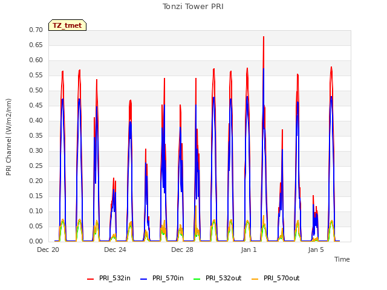Toggle the PRI_532in legend entry
This screenshot has width=387, height=290.
tap(109, 279)
